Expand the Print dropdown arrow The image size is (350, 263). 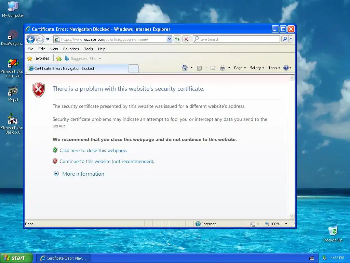pyautogui.click(x=229, y=68)
